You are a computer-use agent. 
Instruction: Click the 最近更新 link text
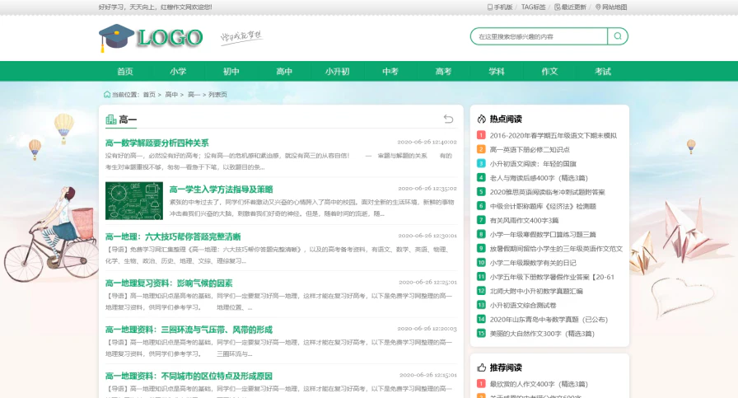[x=574, y=7]
